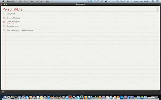Image resolution: width=161 pixels, height=100 pixels.
Task: Open GarageBand guitar icon in the Dock
Action: (60, 97)
